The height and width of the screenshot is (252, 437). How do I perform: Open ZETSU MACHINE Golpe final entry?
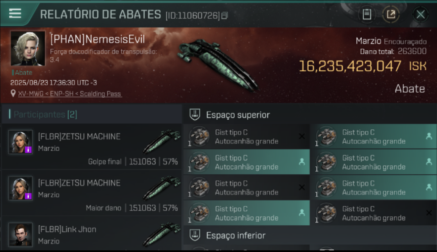(x=91, y=146)
